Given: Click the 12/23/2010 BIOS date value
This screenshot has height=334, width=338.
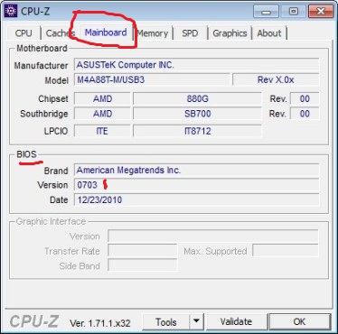Looking at the screenshot, I should (197, 199).
